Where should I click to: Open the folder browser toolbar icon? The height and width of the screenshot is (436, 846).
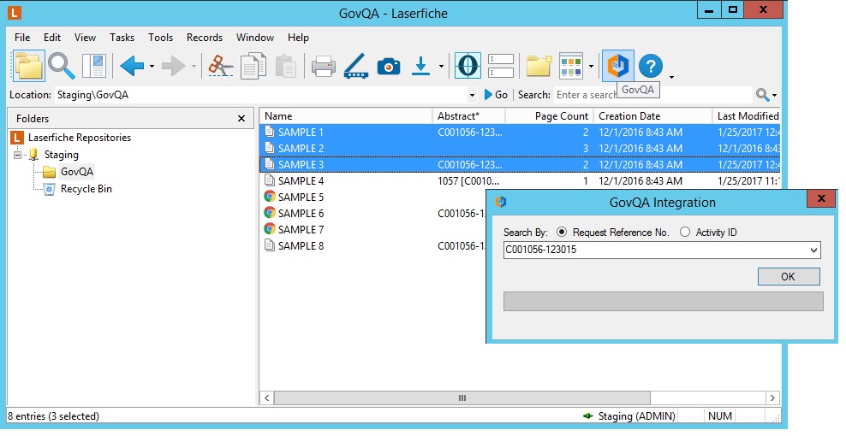(x=28, y=67)
